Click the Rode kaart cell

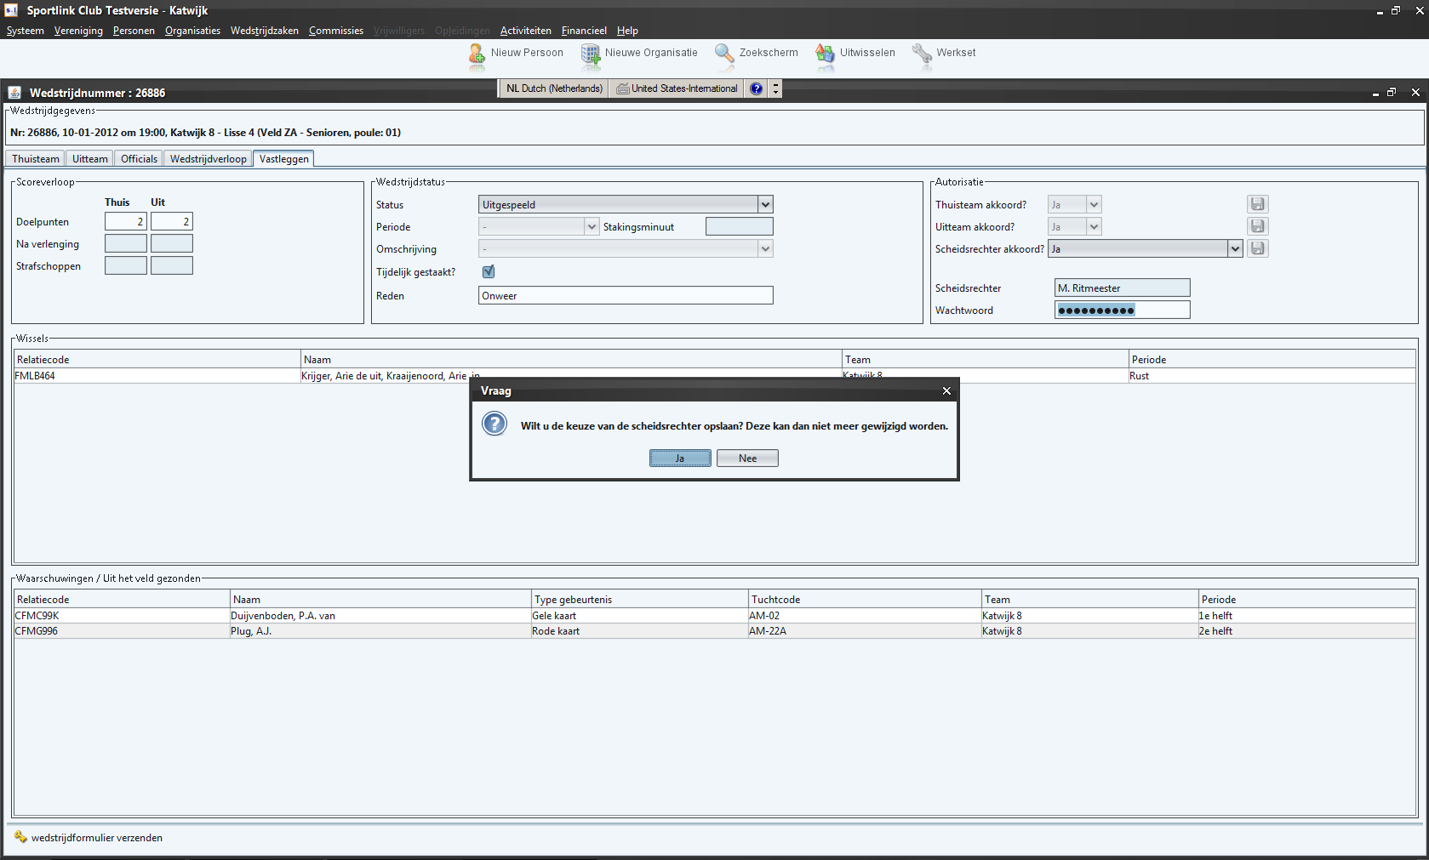[x=639, y=631]
